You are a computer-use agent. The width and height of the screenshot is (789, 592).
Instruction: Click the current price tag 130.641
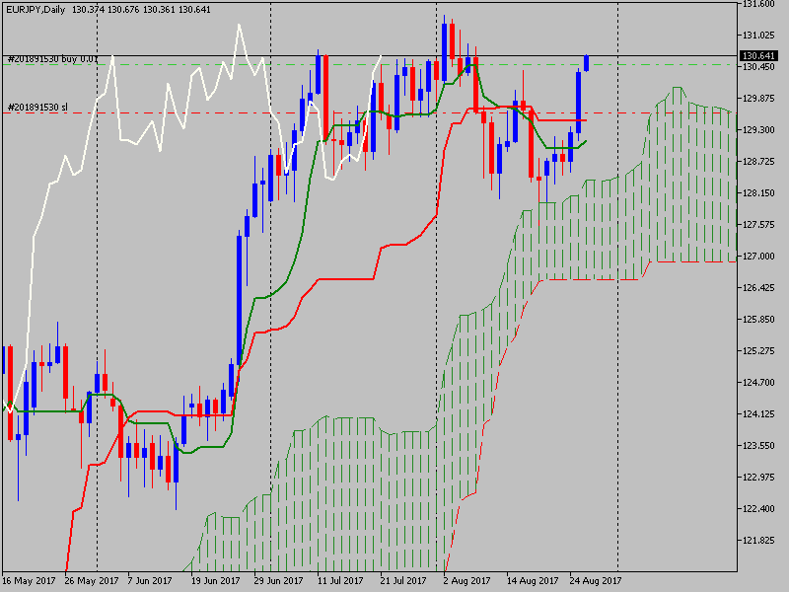pyautogui.click(x=758, y=56)
